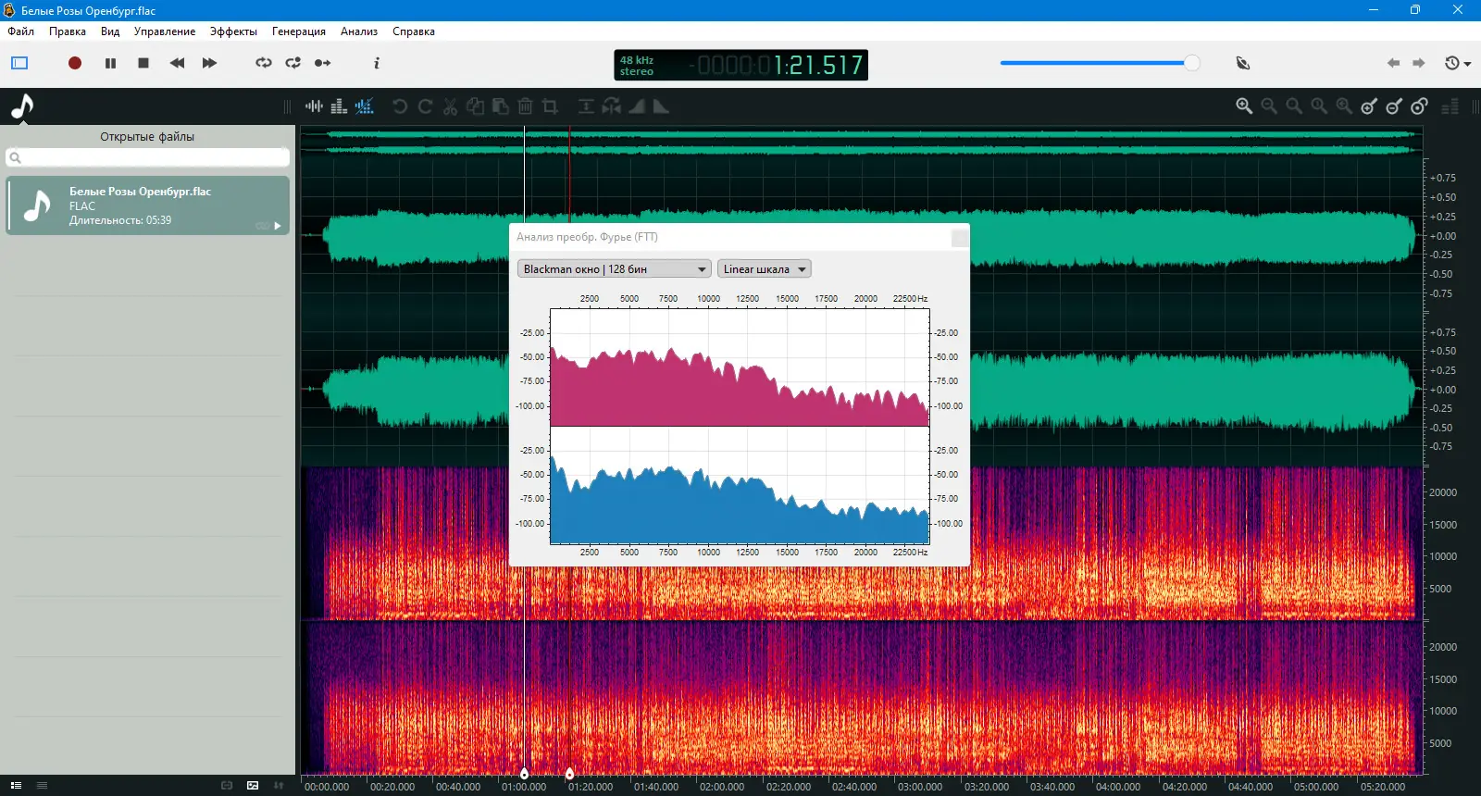The image size is (1481, 796).
Task: Click the volume slider handle
Action: (1191, 63)
